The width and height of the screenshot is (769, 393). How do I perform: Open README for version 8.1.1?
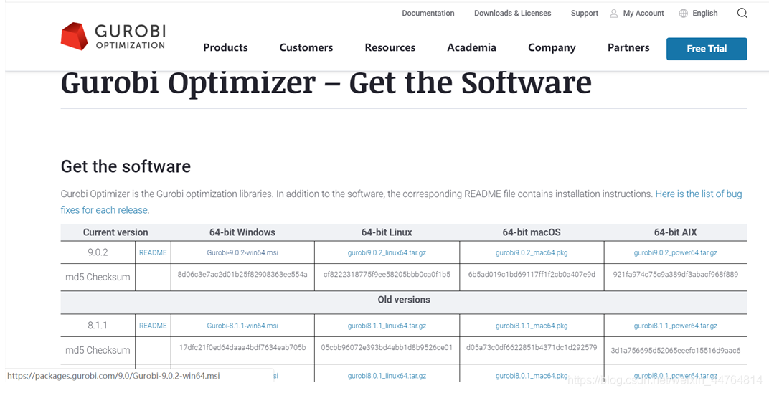[153, 326]
